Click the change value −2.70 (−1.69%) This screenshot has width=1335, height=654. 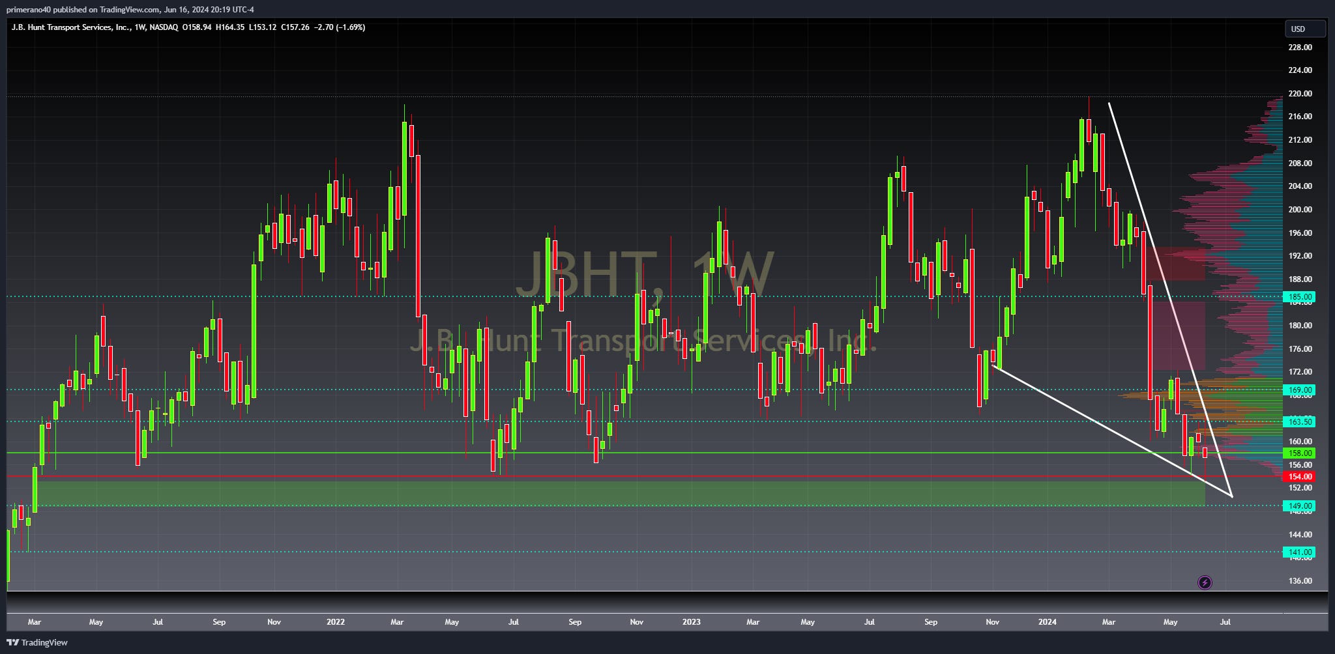[x=340, y=27]
